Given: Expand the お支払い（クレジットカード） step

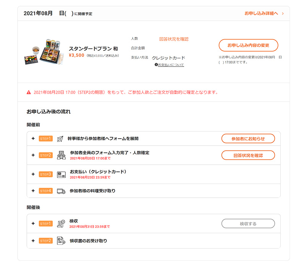Looking at the screenshot, I should [x=33, y=174].
